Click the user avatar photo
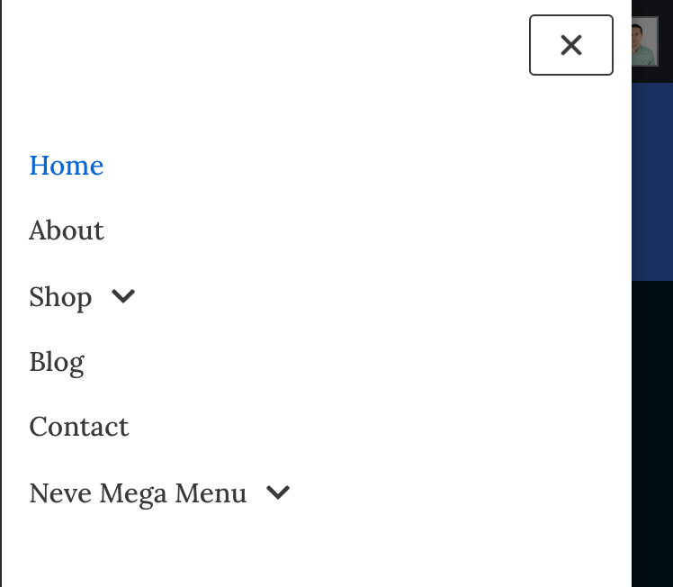Viewport: 673px width, 587px height. click(x=644, y=43)
